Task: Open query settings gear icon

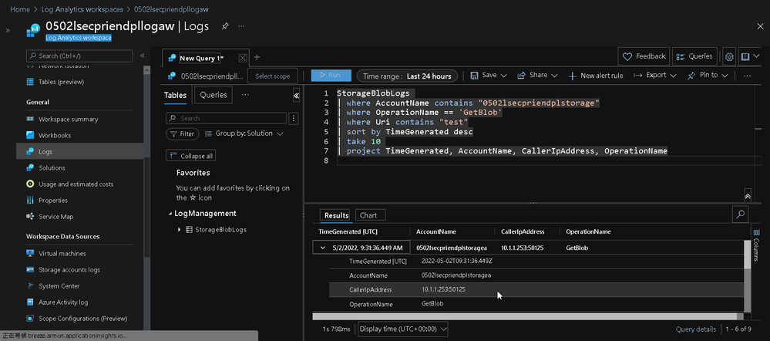Action: (x=729, y=57)
